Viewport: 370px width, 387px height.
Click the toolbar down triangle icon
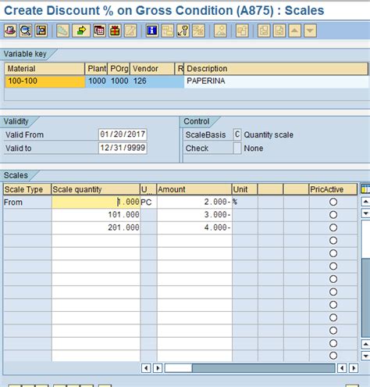tap(310, 30)
